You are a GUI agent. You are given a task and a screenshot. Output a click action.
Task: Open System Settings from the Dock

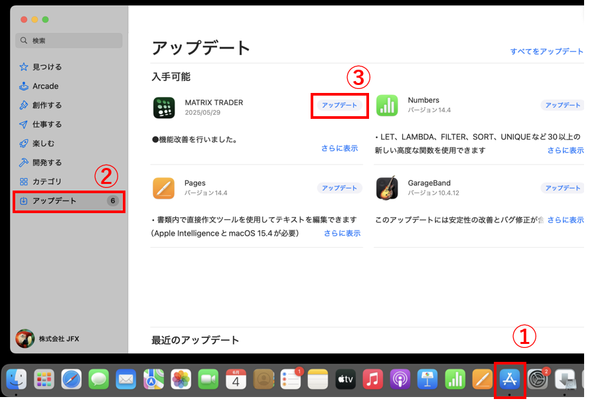[538, 378]
